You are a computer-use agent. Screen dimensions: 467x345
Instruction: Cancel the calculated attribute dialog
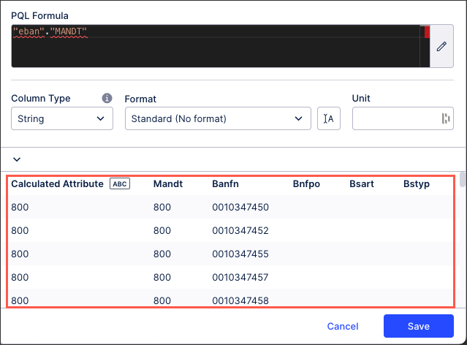[x=343, y=326]
